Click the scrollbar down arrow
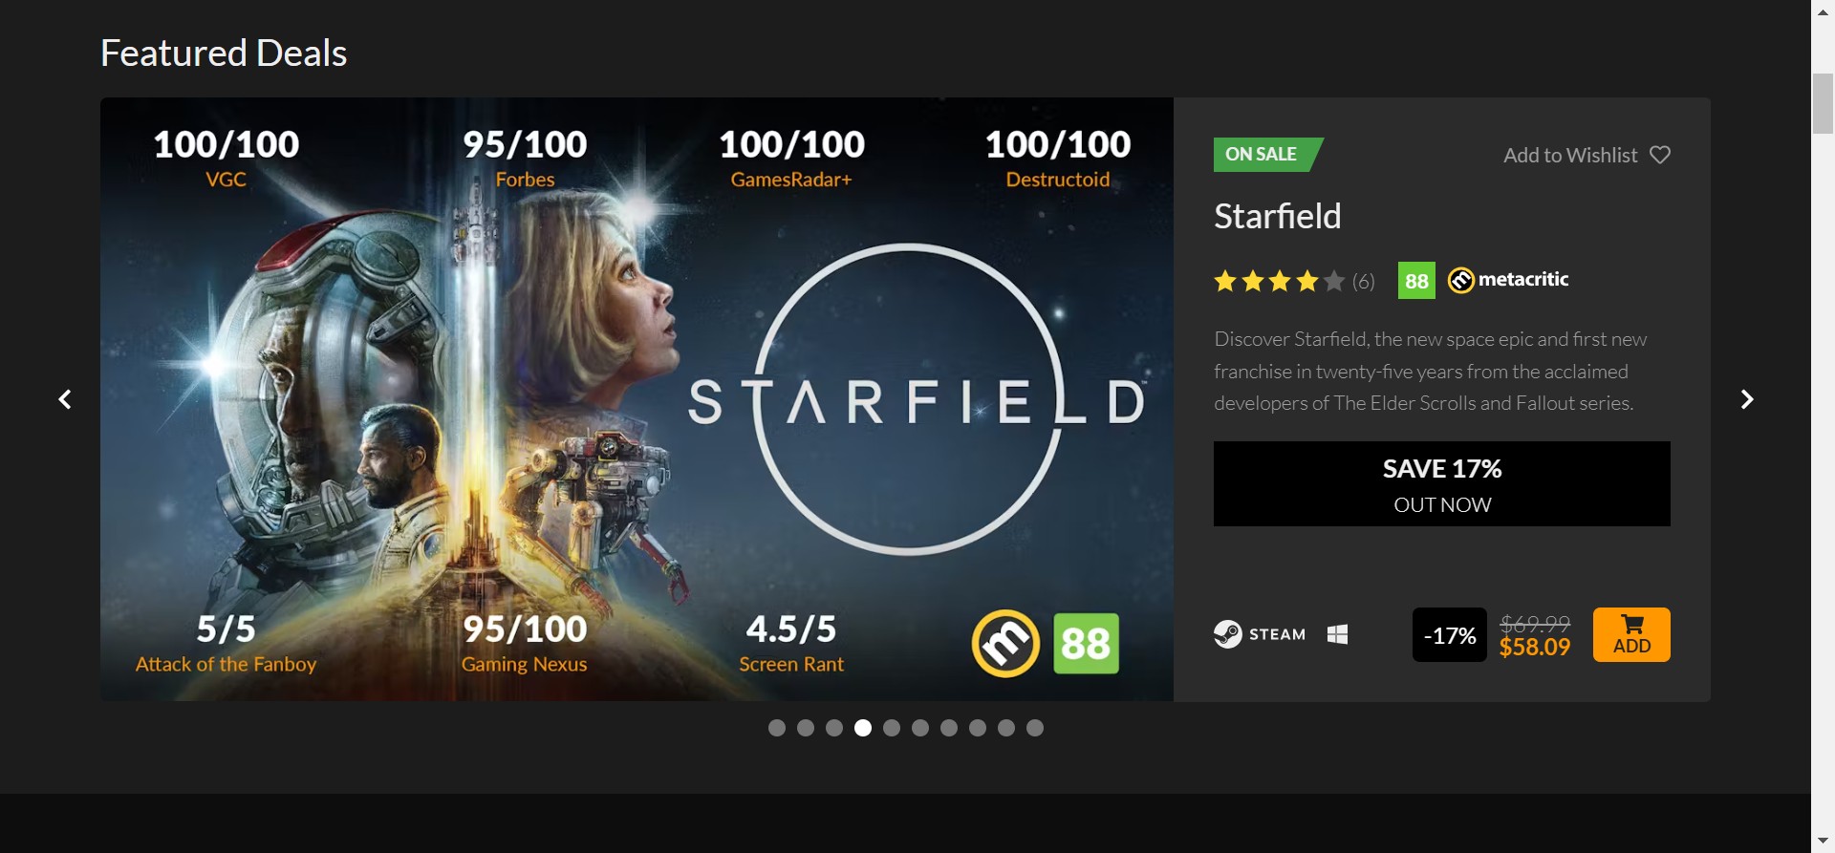 pyautogui.click(x=1823, y=842)
